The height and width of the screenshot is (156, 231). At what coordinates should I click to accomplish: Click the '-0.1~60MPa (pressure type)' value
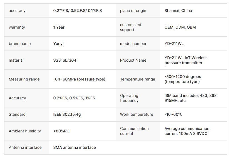[79, 79]
